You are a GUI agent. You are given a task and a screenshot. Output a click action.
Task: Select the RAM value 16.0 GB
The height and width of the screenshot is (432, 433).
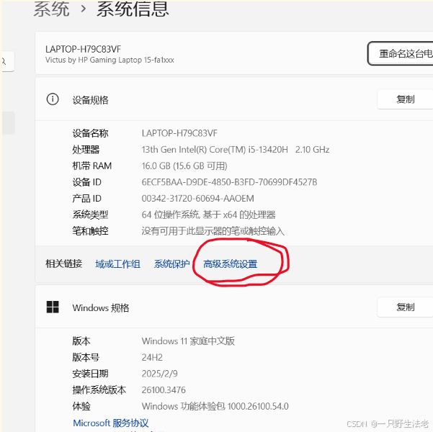[x=184, y=166]
